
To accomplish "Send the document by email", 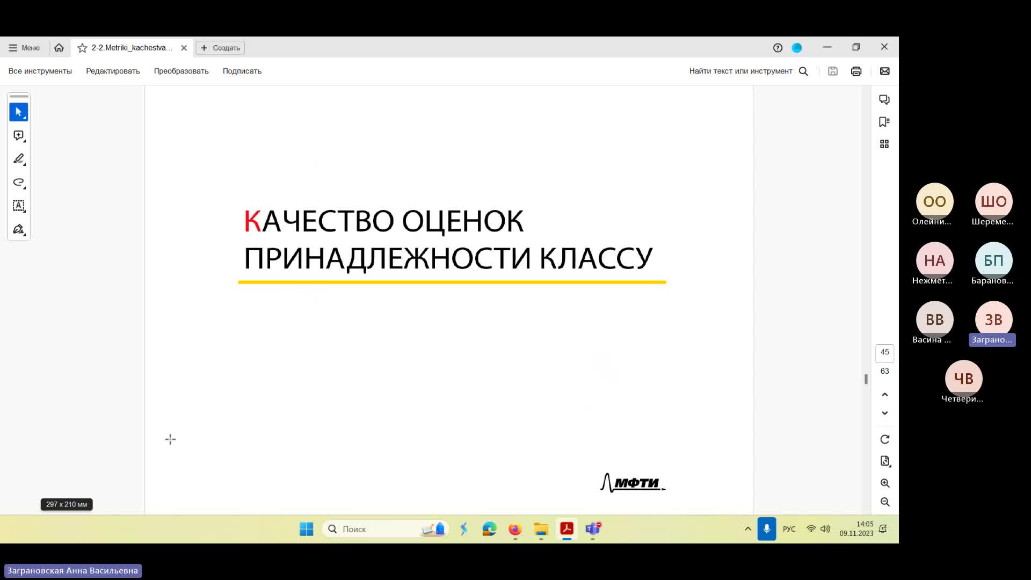I will pyautogui.click(x=885, y=71).
